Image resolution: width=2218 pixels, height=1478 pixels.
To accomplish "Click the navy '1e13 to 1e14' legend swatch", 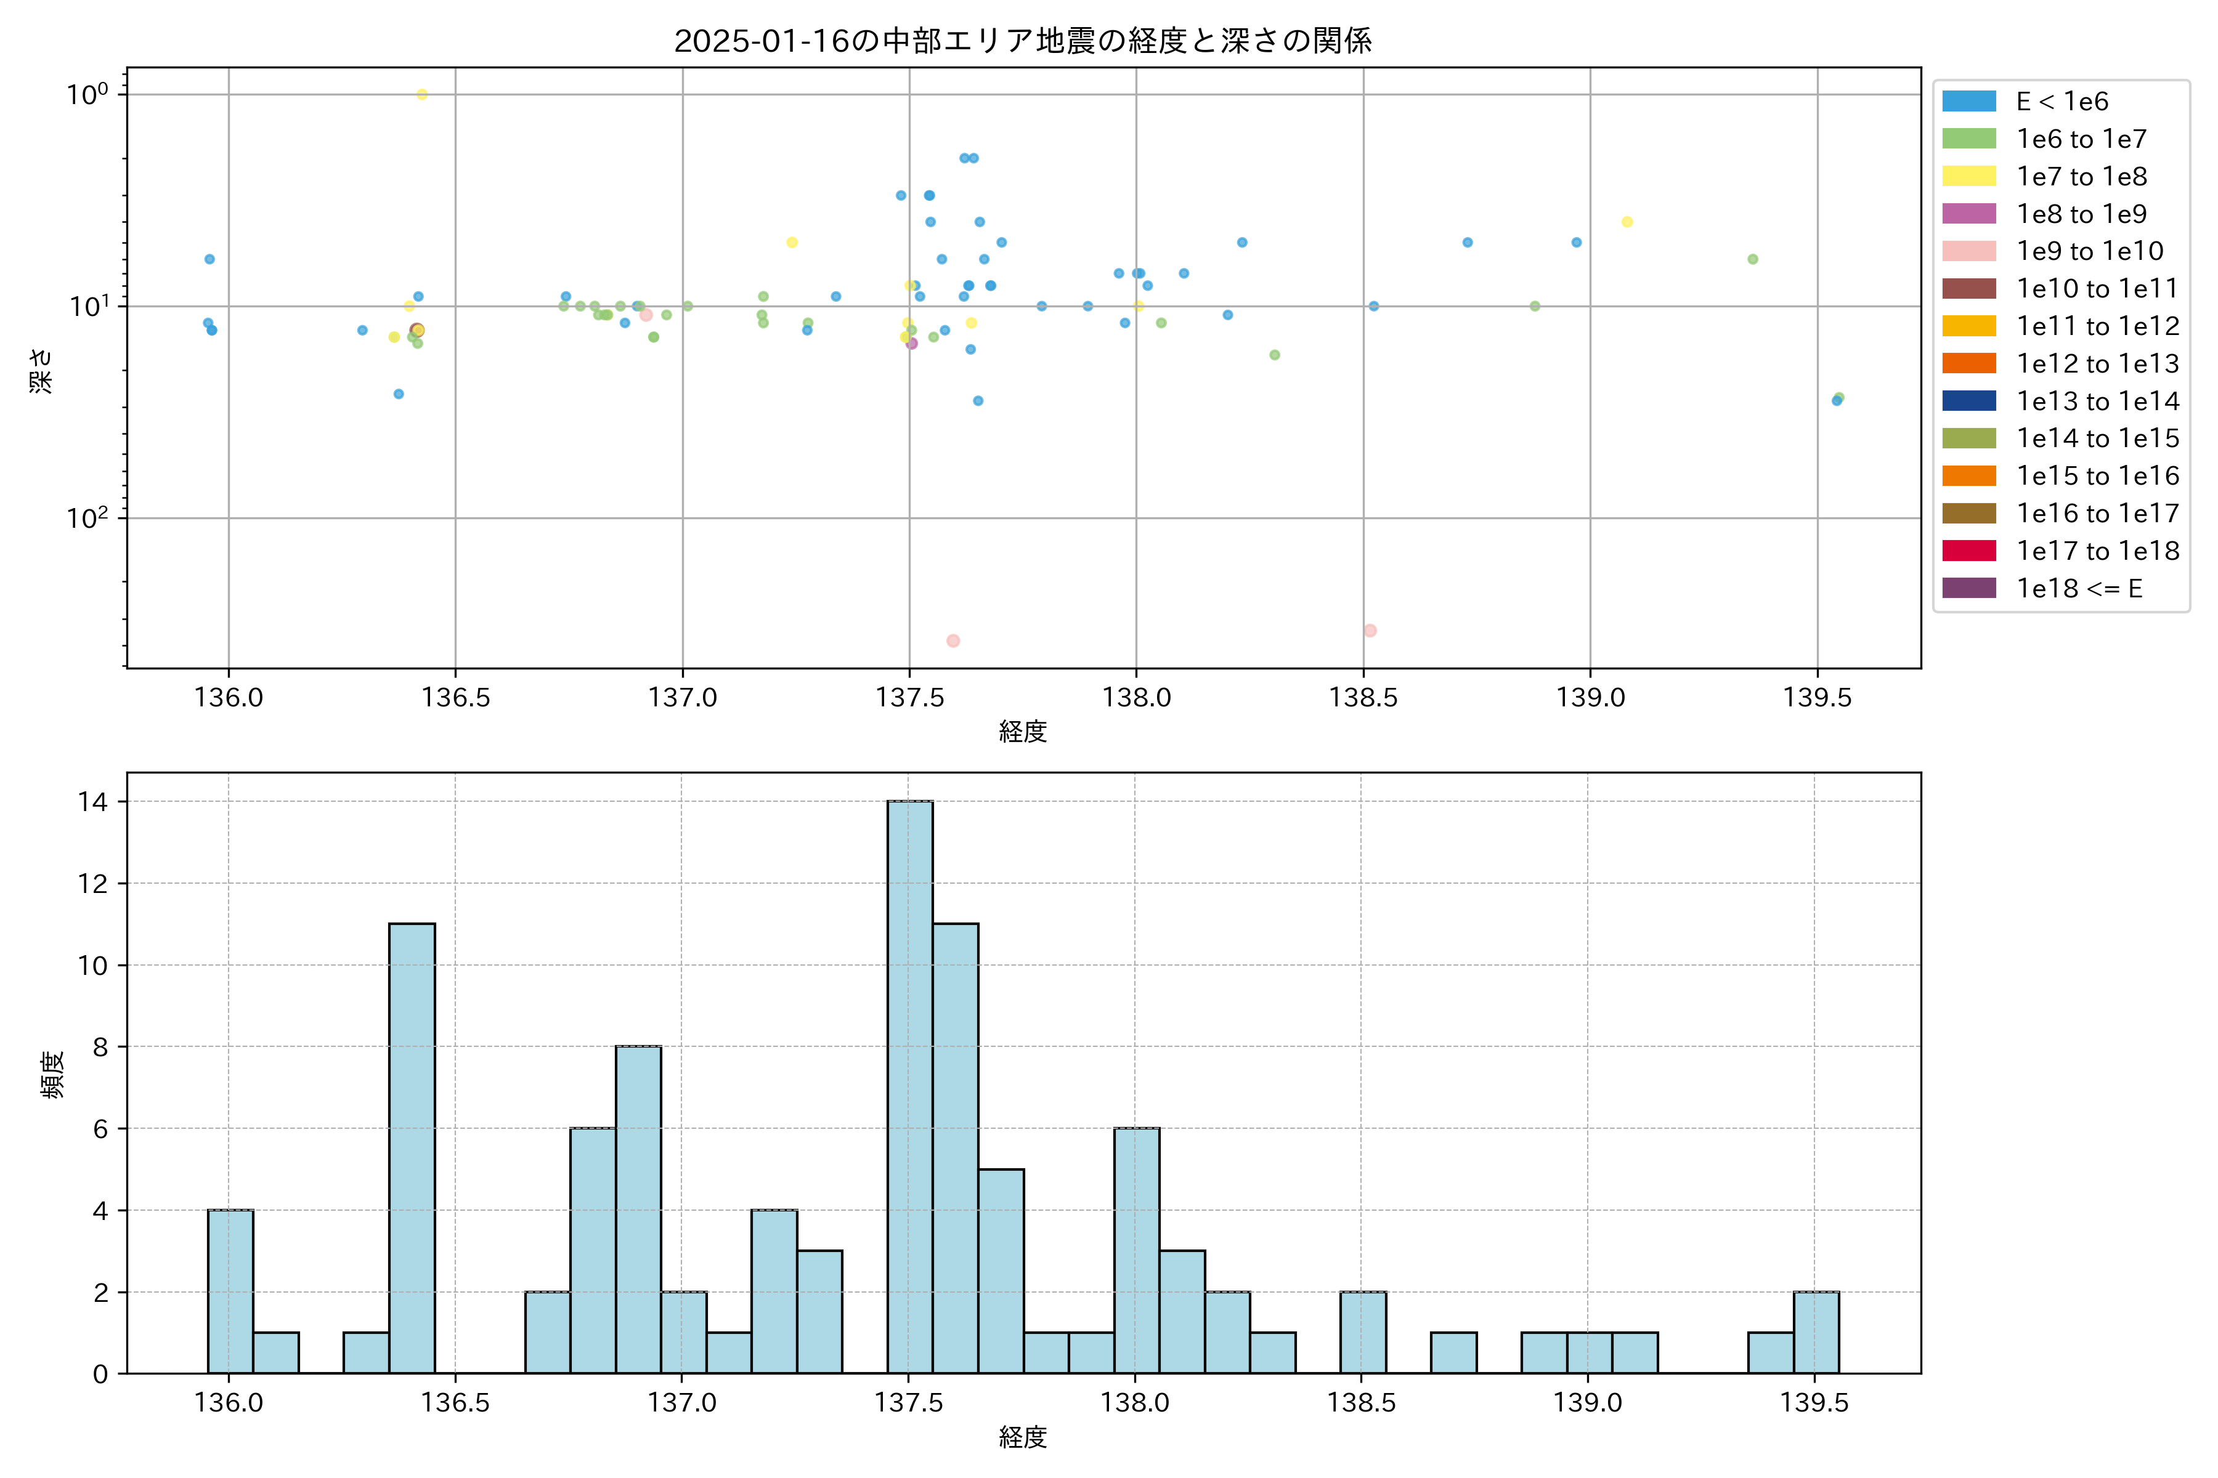I will click(1968, 401).
